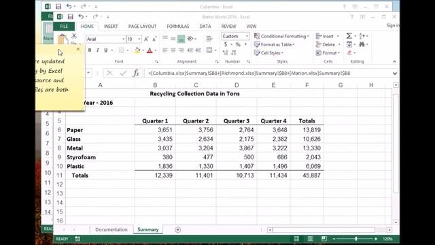Screen dimensions: 435x245
Task: Collapse the ribbon with caret arrow
Action: (x=394, y=62)
